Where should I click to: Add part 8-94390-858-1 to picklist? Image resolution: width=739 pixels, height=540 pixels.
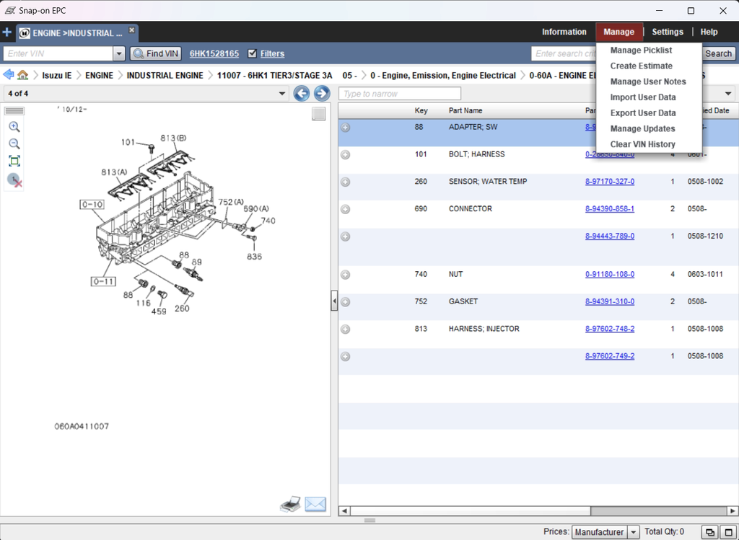click(346, 209)
